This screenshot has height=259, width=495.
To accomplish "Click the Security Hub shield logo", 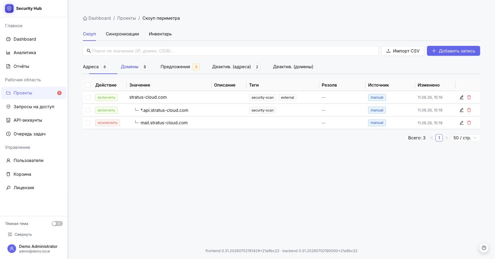I will 9,9.
